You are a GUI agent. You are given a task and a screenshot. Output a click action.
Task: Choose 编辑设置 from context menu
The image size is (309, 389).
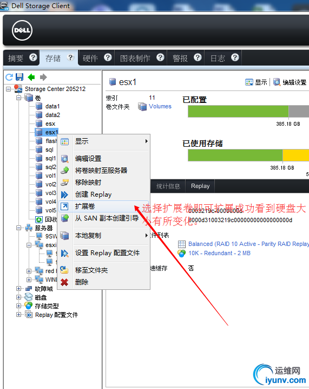pos(104,159)
